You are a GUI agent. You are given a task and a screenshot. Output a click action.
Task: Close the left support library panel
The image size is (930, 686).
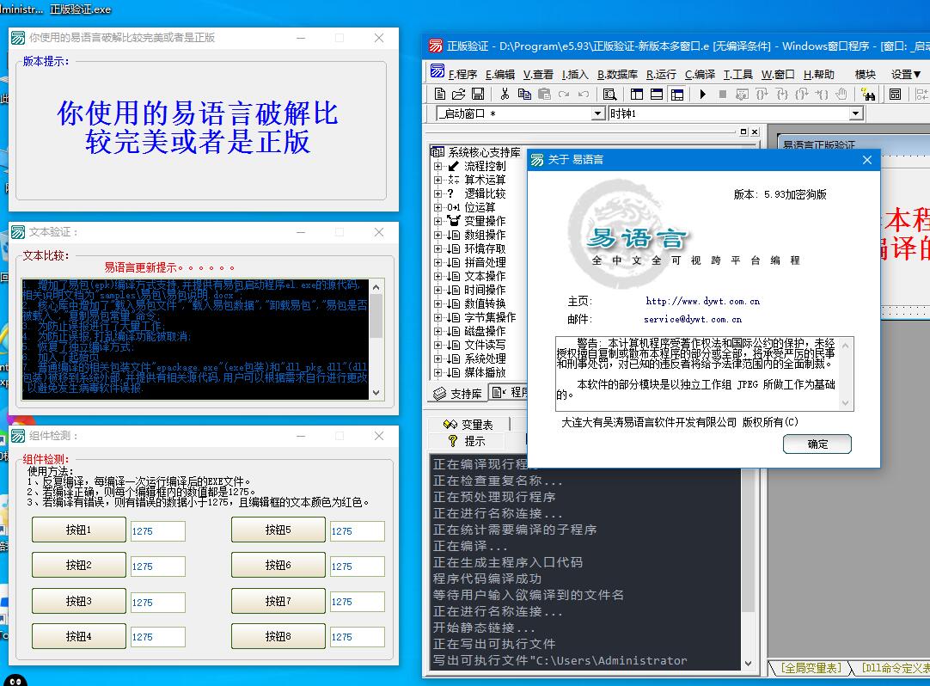(755, 132)
